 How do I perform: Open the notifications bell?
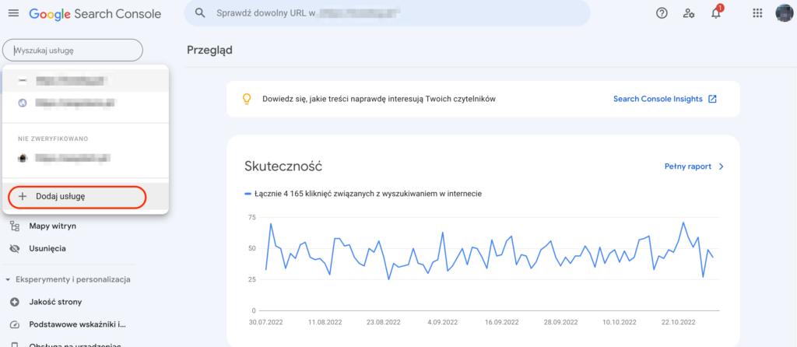pyautogui.click(x=717, y=13)
